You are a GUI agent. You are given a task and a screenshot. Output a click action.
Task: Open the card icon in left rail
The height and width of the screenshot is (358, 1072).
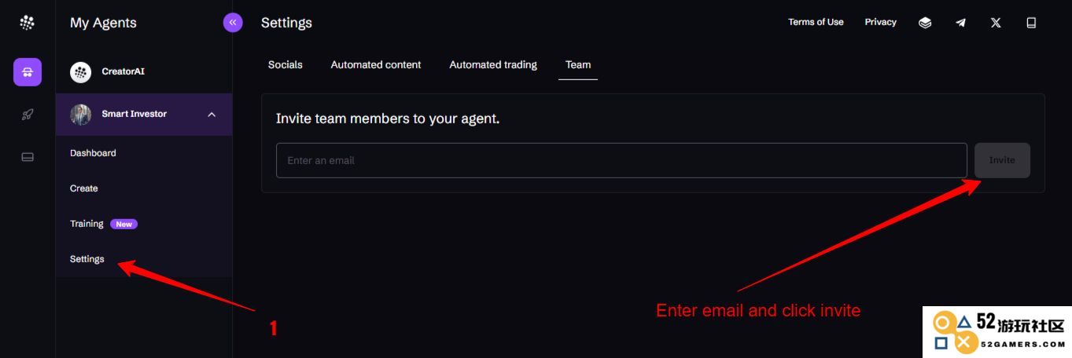coord(28,157)
